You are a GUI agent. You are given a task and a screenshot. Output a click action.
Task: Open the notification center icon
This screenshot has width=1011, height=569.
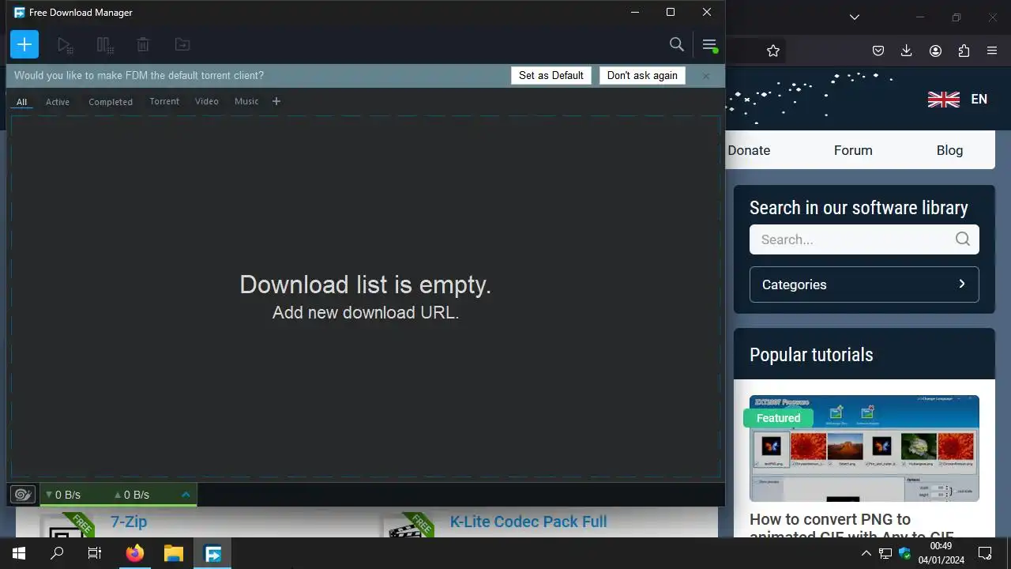click(985, 553)
